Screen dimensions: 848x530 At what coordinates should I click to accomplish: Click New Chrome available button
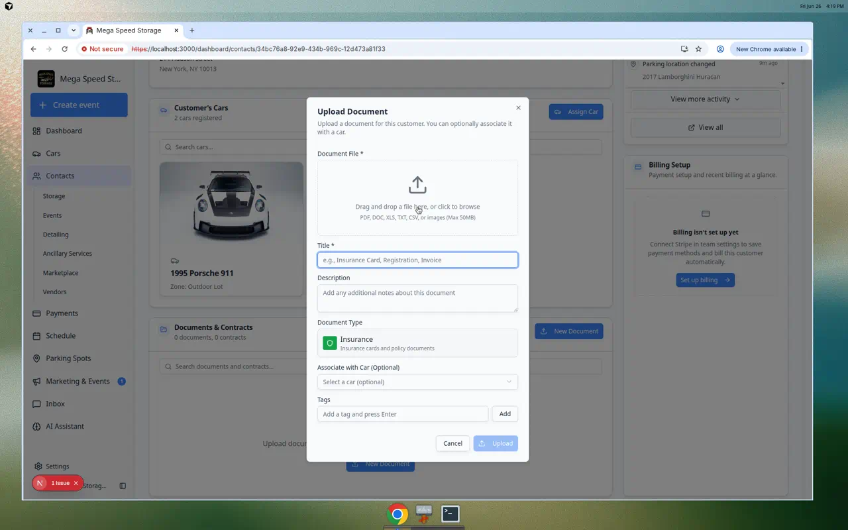769,49
